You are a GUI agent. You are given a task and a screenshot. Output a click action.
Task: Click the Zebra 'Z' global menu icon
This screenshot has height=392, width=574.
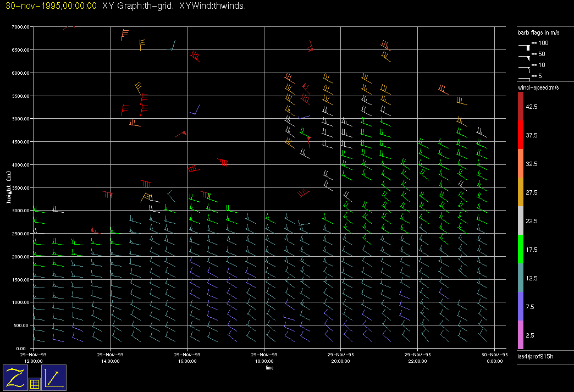click(x=16, y=378)
